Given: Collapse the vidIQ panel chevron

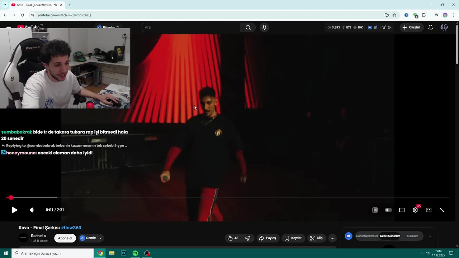Looking at the screenshot, I should [x=430, y=236].
